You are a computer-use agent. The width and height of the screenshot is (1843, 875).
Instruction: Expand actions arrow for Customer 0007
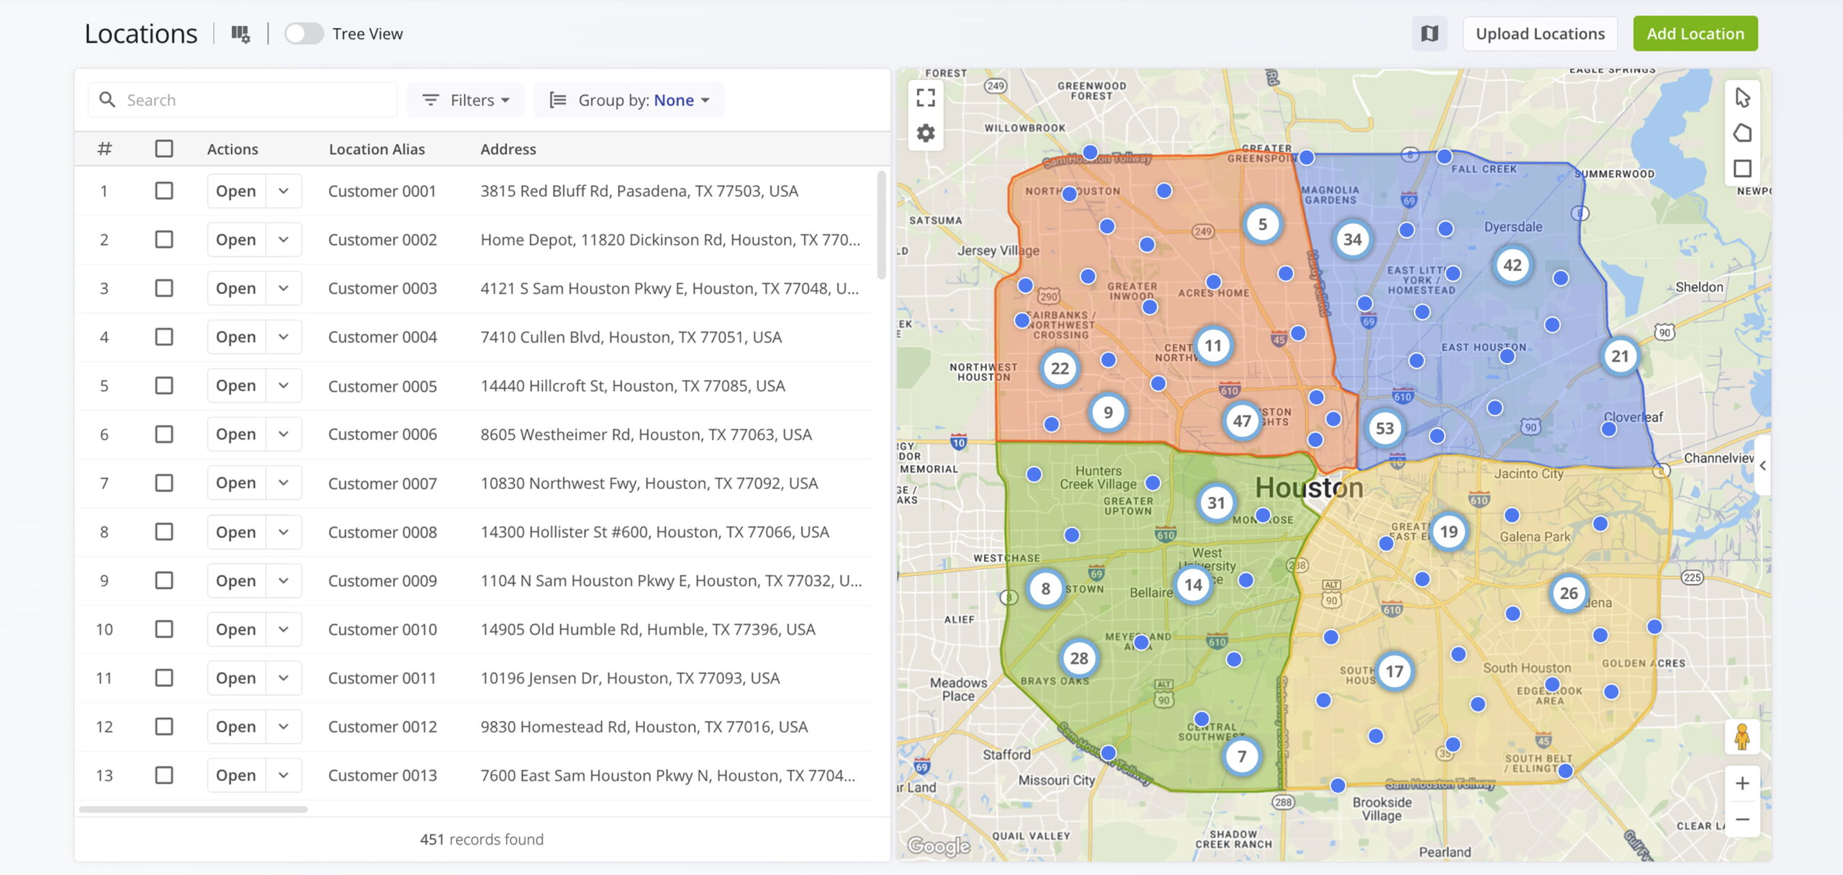[x=284, y=483]
